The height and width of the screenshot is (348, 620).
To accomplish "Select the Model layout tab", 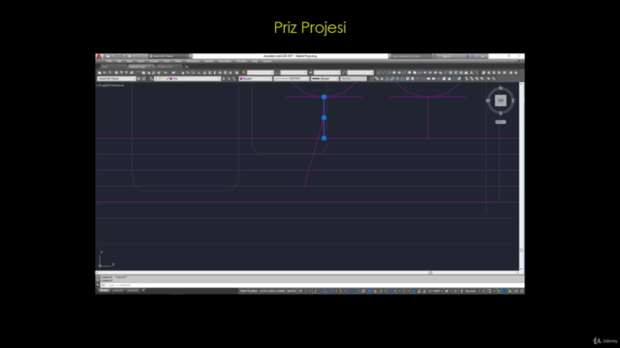I will pyautogui.click(x=104, y=290).
